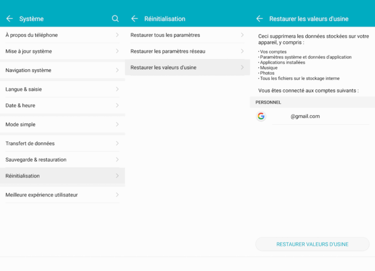Tap chevron next to Navigation système
Image resolution: width=375 pixels, height=271 pixels.
[117, 70]
